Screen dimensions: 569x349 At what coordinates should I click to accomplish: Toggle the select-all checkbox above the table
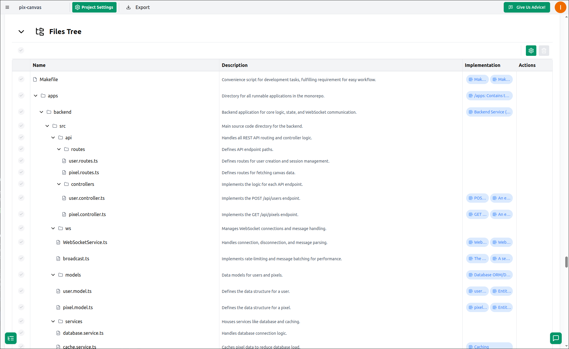[x=21, y=50]
